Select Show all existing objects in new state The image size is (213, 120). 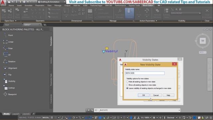tap(127, 85)
